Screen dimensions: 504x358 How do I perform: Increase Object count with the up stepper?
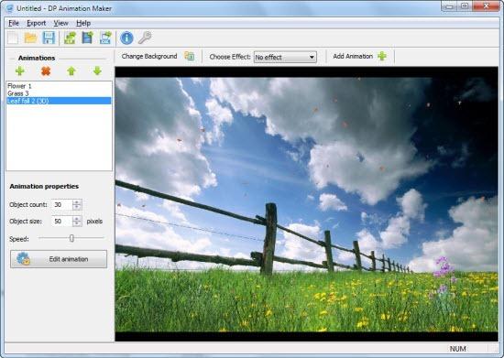click(x=76, y=202)
